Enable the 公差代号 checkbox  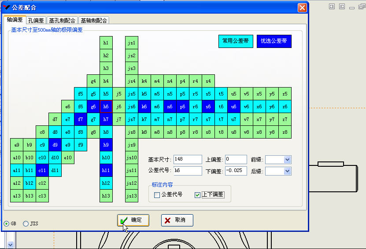[157, 195]
